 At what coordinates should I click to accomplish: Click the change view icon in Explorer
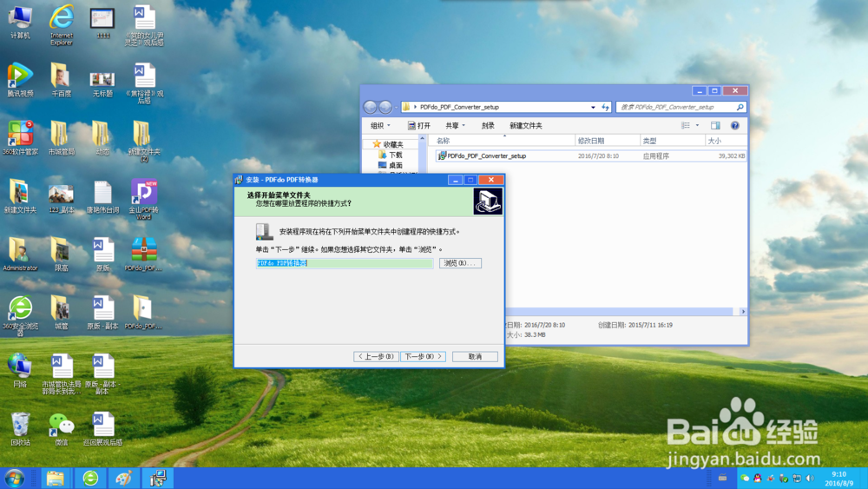pos(686,126)
